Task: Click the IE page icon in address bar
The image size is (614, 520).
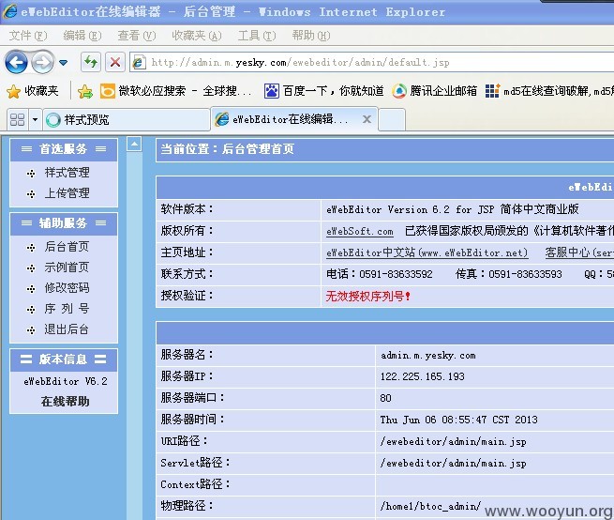Action: (139, 63)
